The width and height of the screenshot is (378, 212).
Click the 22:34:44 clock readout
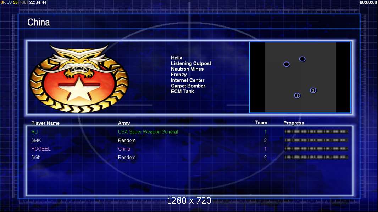coord(38,2)
